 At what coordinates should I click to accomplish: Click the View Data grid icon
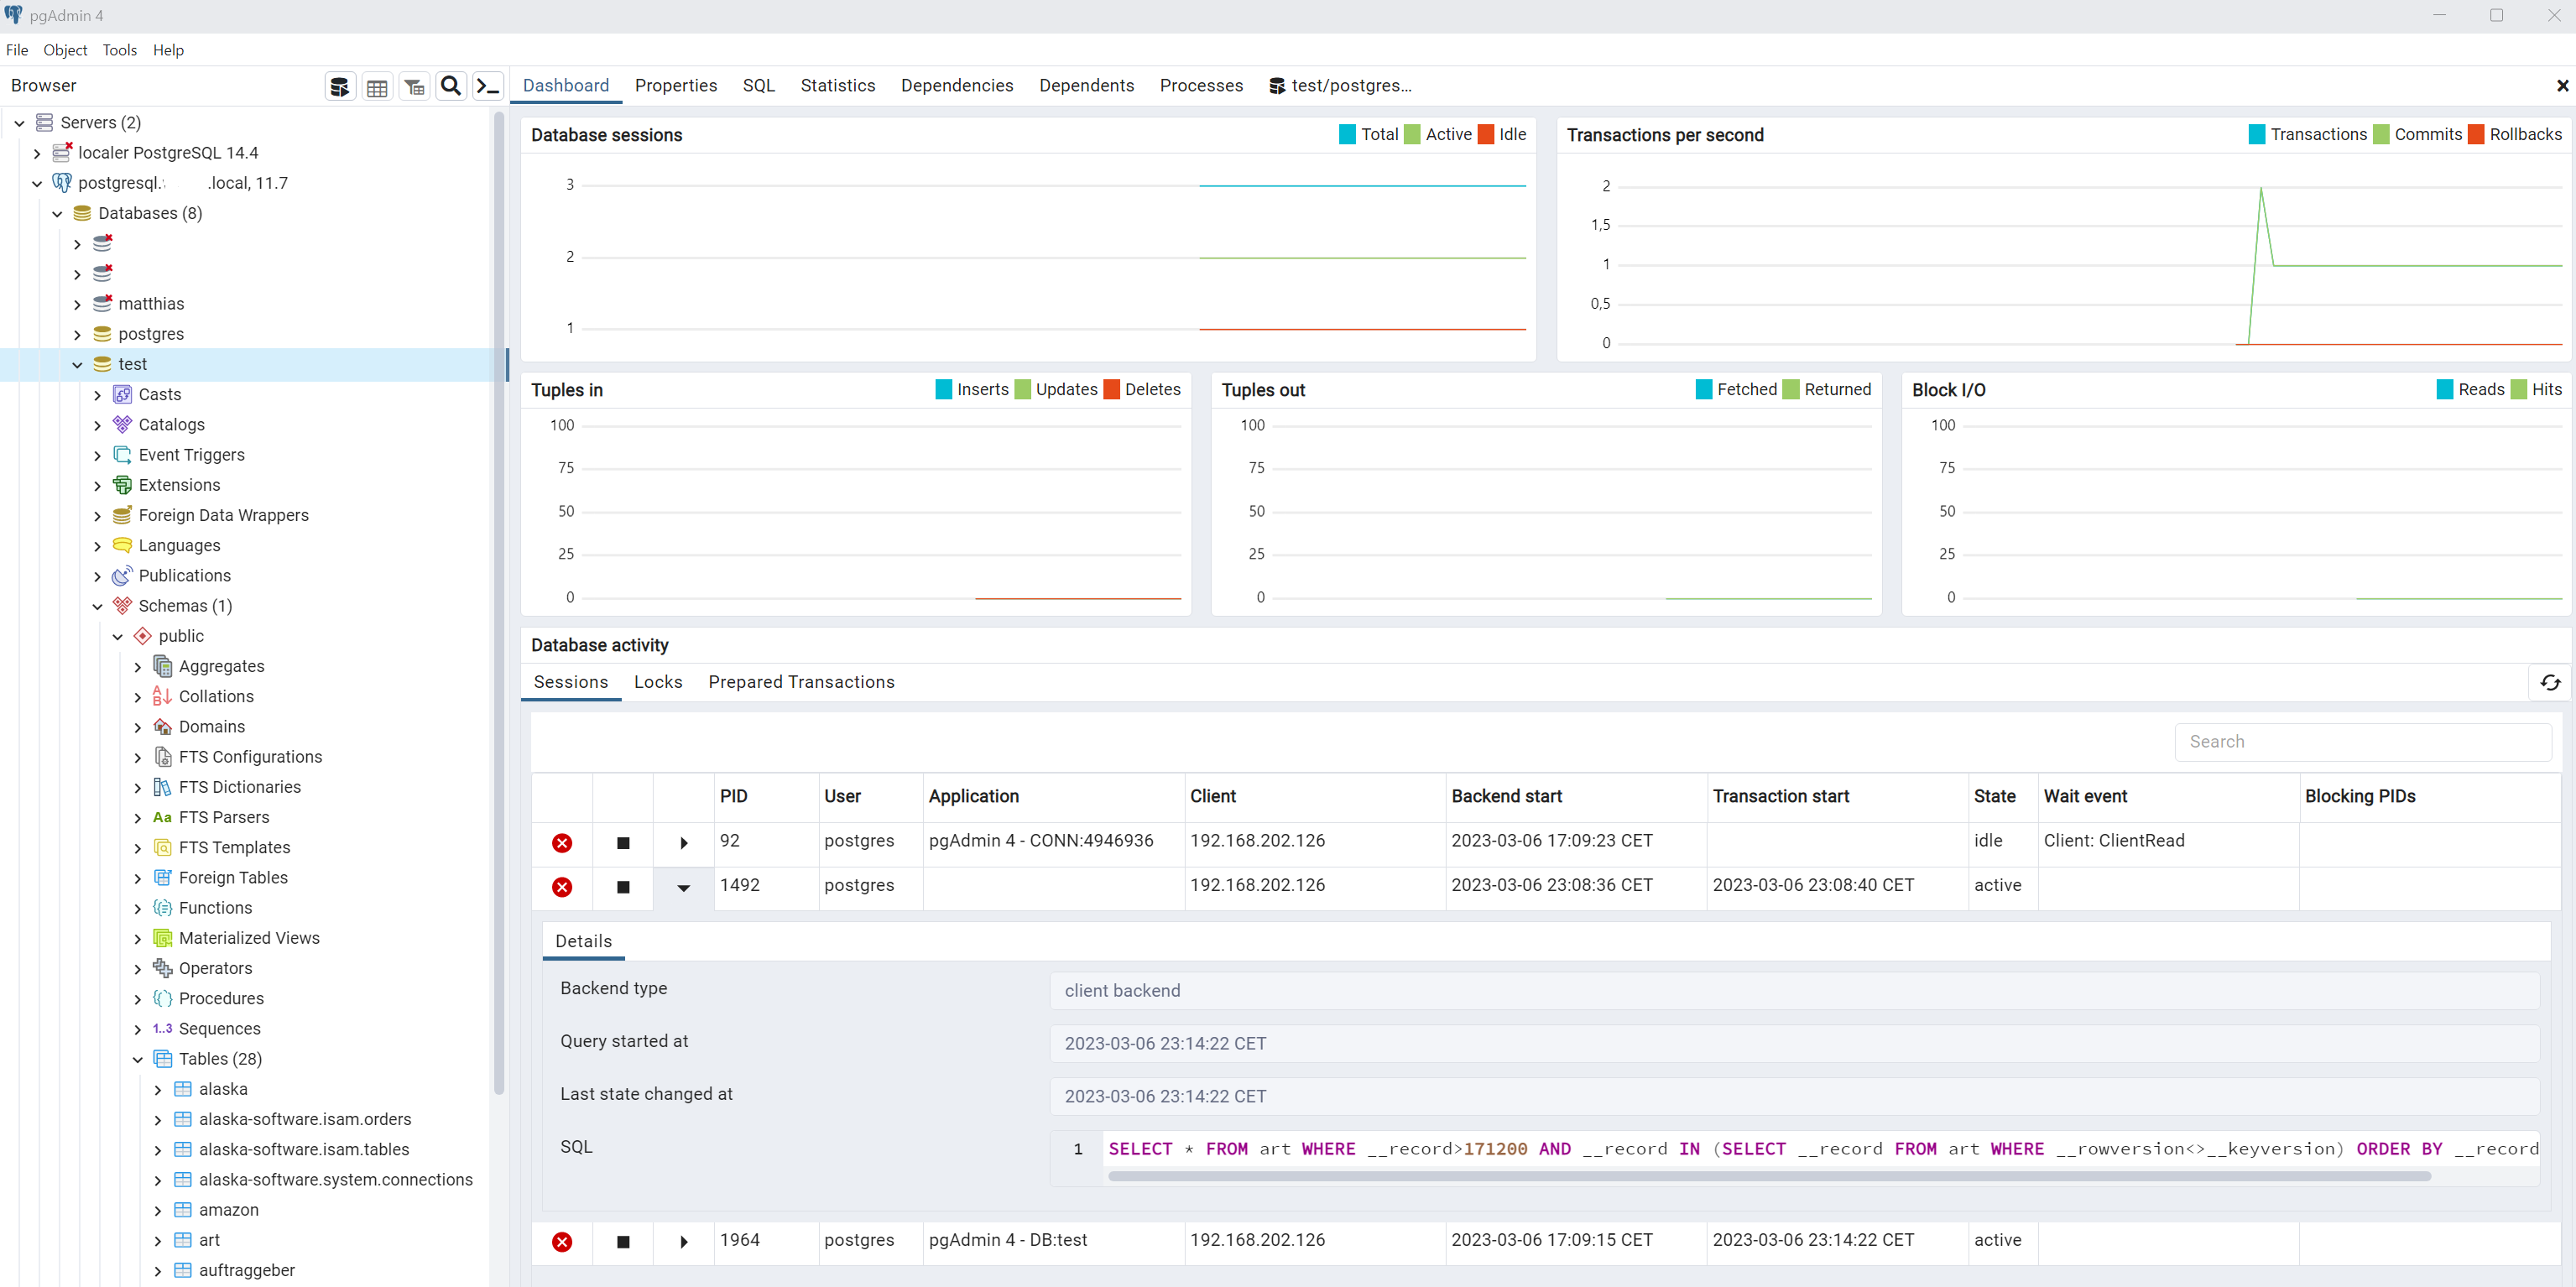(x=377, y=87)
